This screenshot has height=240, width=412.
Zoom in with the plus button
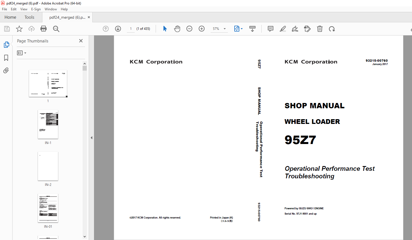[x=202, y=29]
